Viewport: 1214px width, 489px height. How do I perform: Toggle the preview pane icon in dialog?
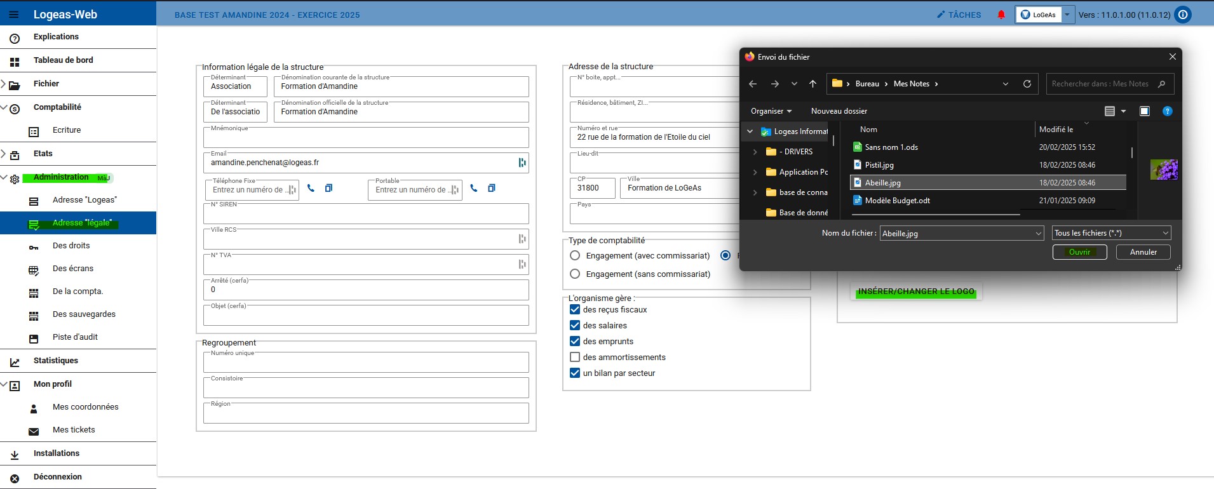pos(1144,111)
